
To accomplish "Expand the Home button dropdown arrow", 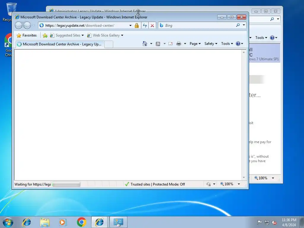I will tap(151, 44).
